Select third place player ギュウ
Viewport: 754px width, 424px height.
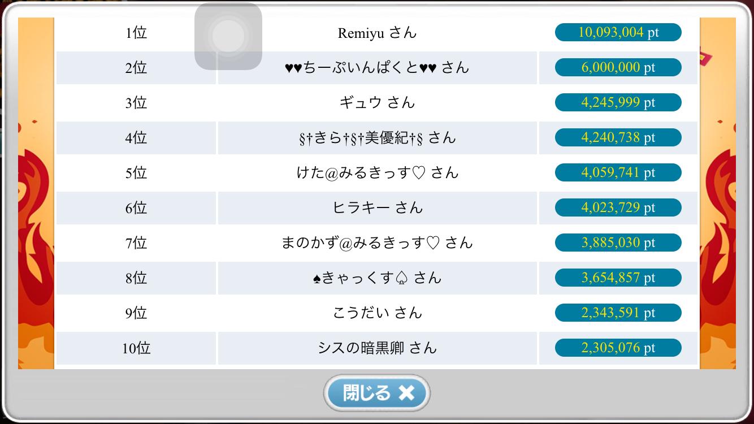pyautogui.click(x=377, y=103)
